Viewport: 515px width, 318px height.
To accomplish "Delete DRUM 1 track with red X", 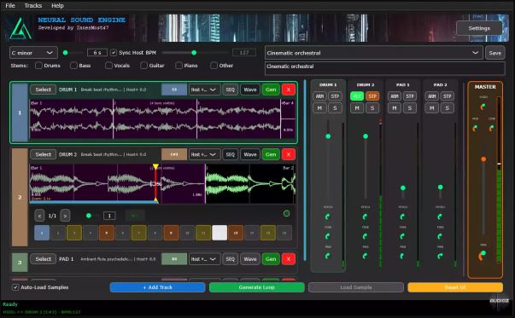I will (289, 90).
